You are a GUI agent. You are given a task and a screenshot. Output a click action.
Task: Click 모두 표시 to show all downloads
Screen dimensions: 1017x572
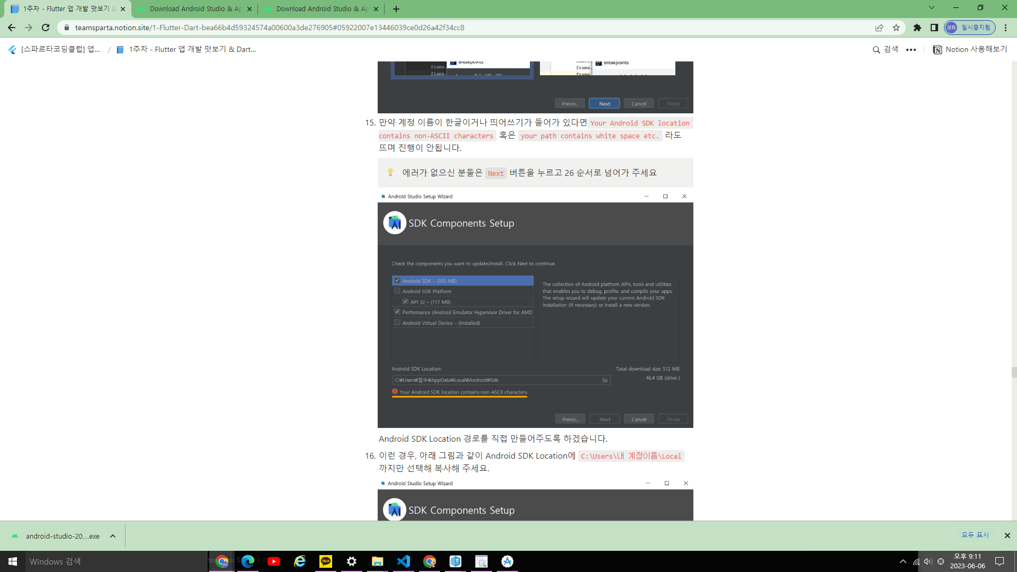[x=975, y=535]
